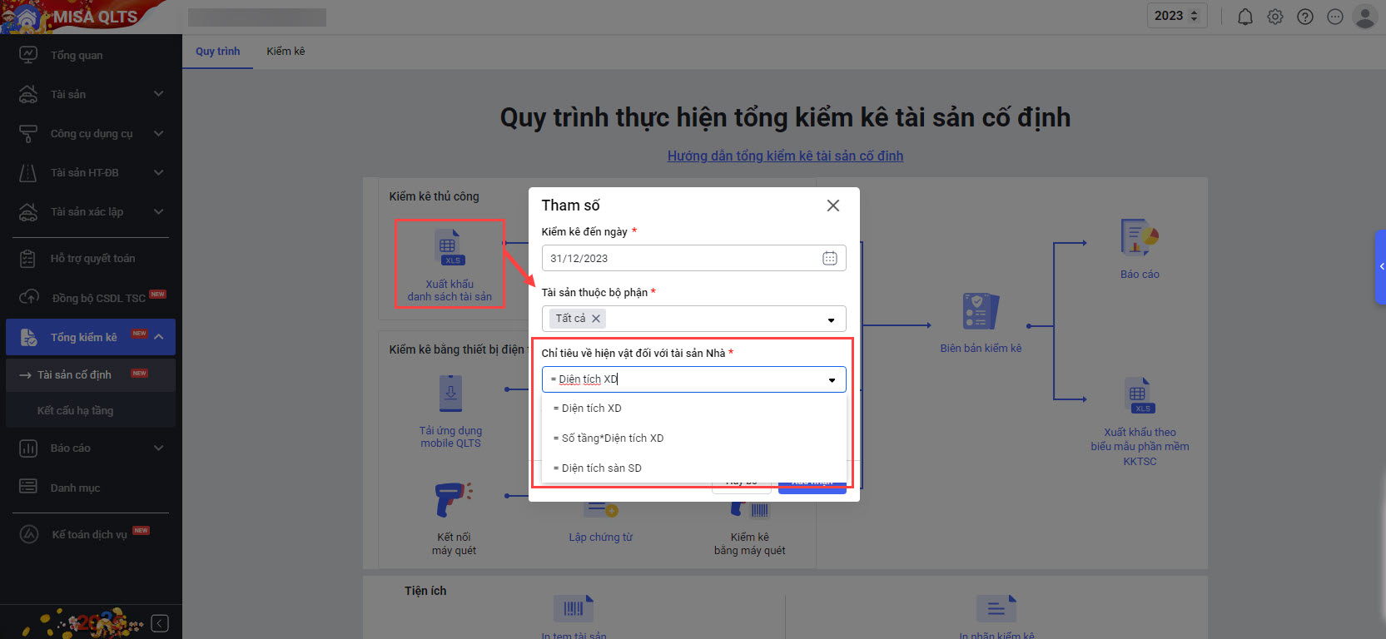Click the Kế toán dịch vụ sidebar icon
1386x639 pixels.
[x=29, y=534]
